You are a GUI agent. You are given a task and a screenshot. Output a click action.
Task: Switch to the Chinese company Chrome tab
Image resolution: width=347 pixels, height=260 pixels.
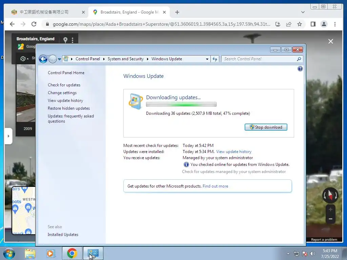pos(44,12)
